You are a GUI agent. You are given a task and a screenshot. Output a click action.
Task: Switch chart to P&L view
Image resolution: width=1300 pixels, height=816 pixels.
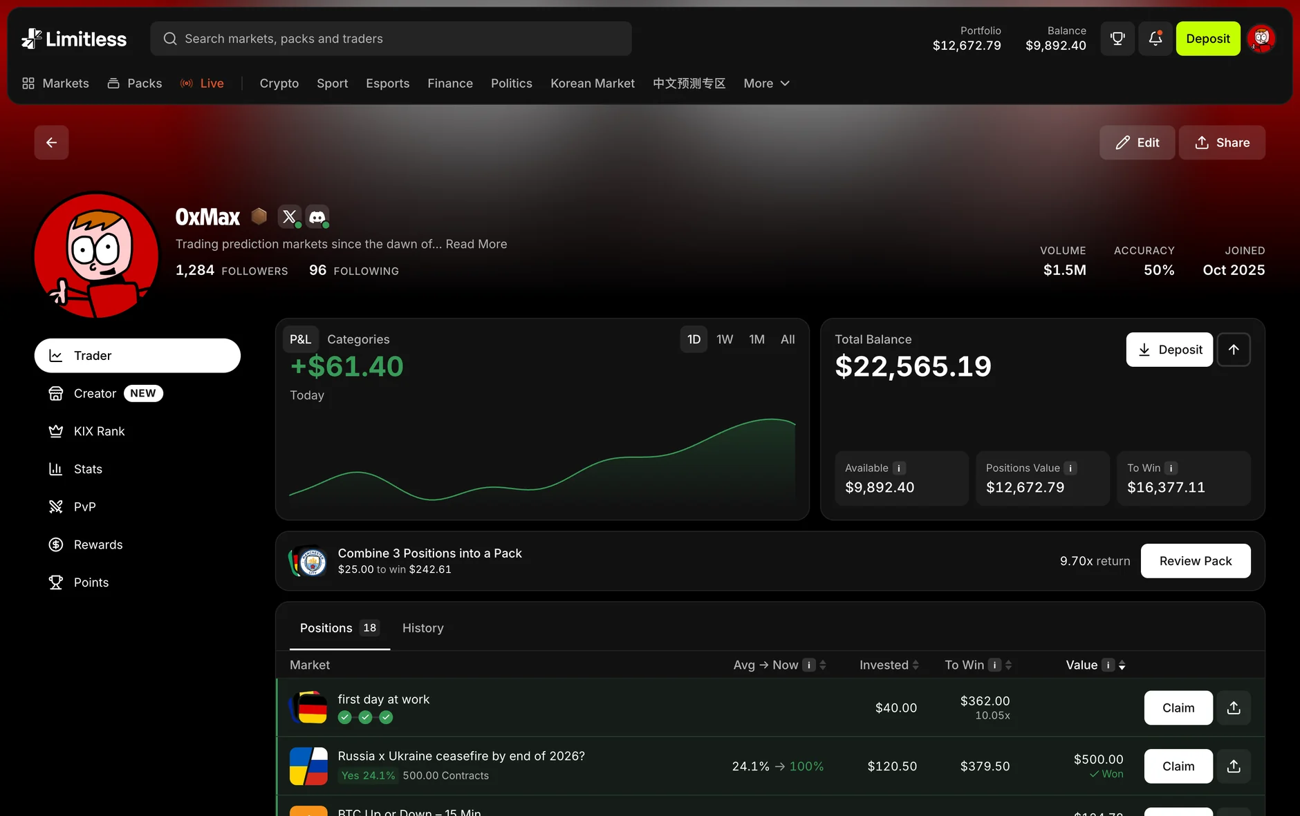click(x=300, y=339)
